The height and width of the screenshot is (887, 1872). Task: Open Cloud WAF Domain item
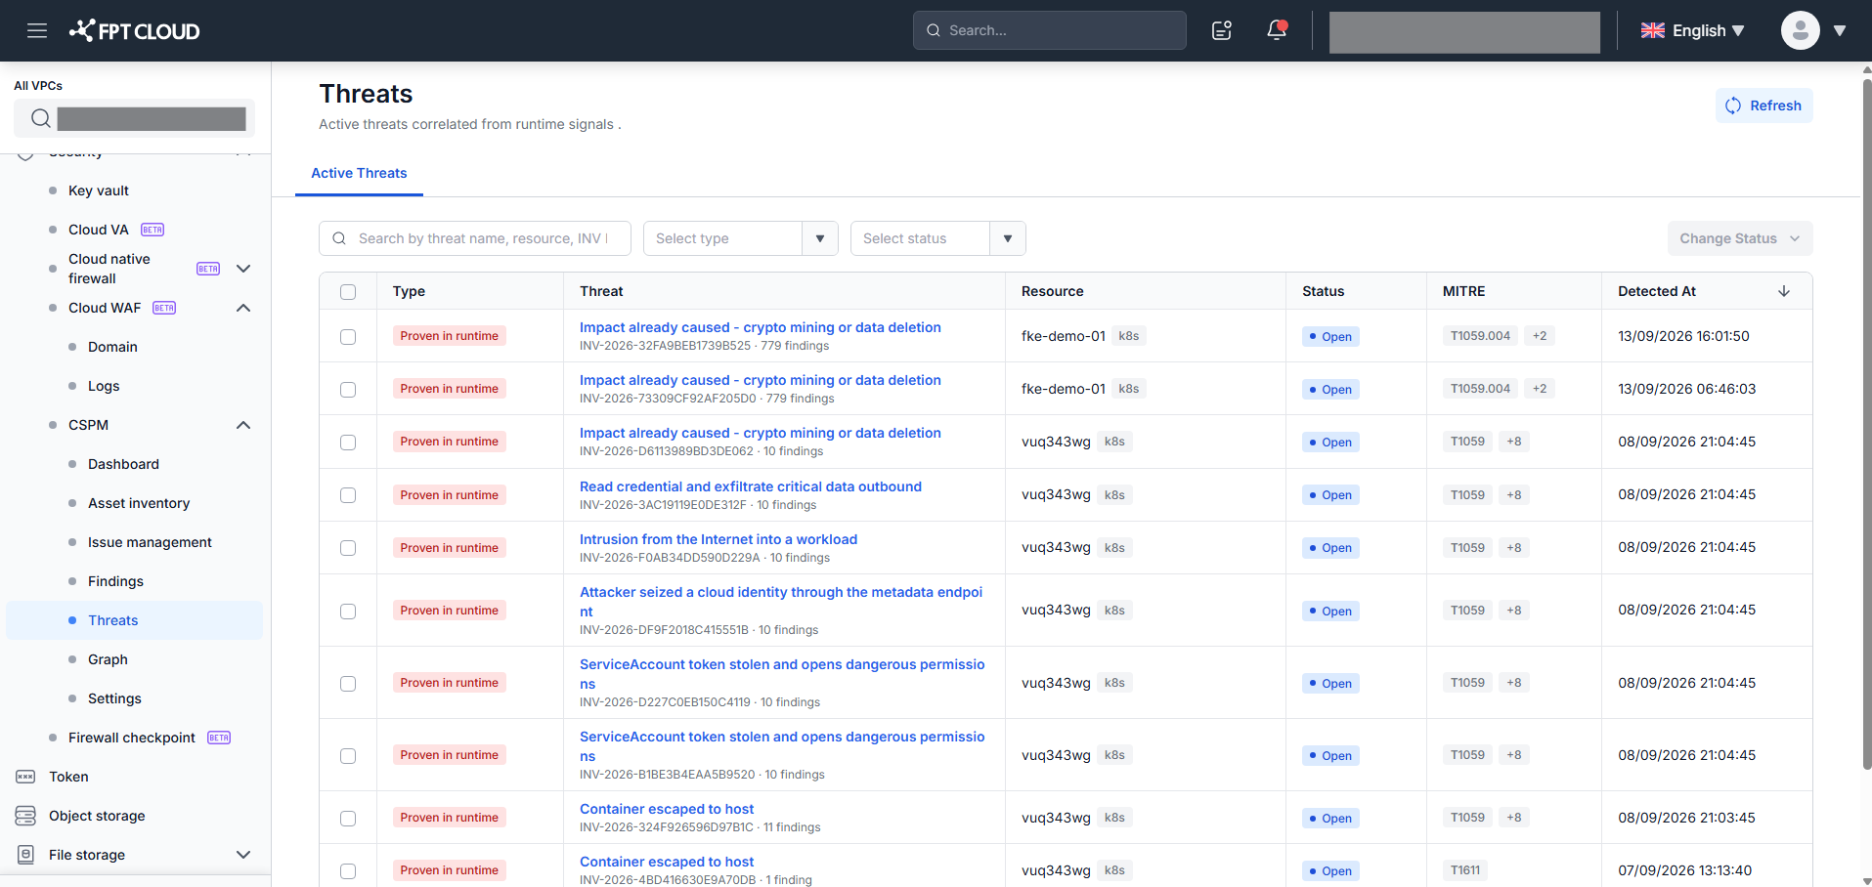(112, 347)
